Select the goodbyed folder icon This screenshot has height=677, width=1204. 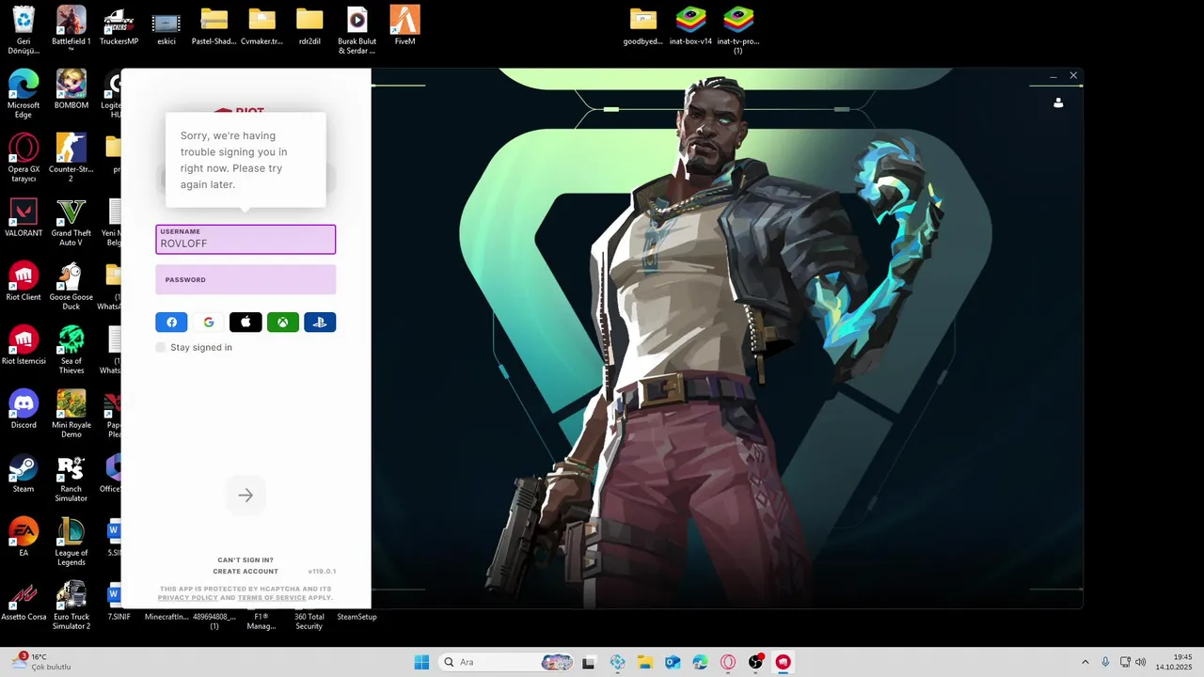click(x=643, y=26)
